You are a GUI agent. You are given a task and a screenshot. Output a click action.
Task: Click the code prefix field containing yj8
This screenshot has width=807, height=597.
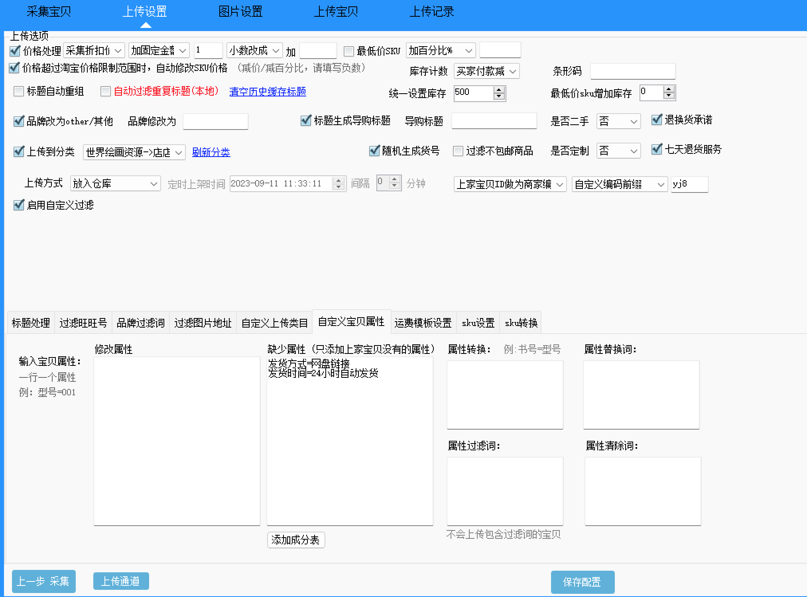coord(689,184)
